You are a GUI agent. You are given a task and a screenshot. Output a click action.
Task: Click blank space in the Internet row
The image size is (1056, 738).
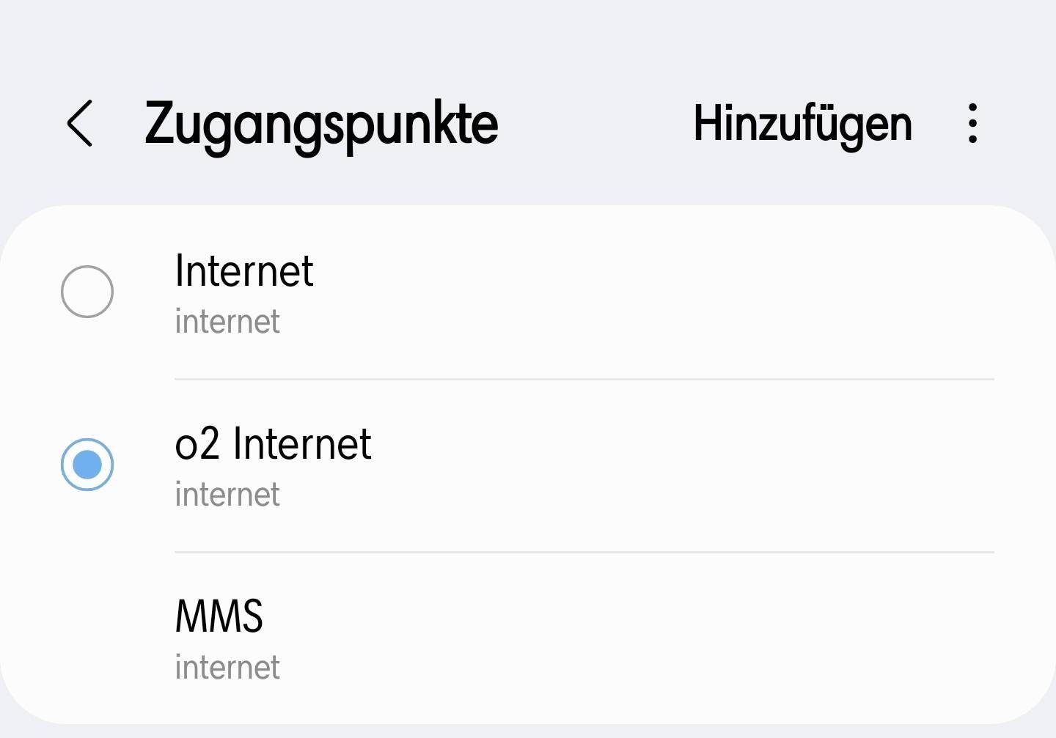click(660, 292)
